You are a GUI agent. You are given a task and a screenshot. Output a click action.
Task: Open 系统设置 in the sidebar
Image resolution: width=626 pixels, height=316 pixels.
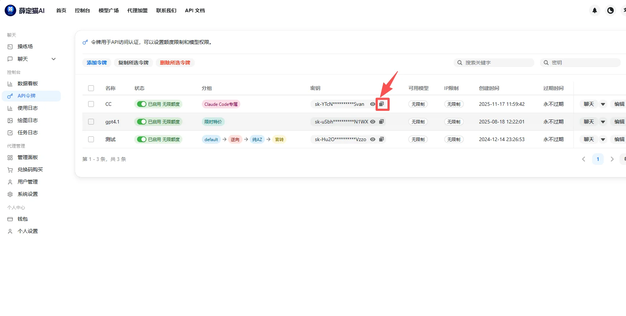click(x=31, y=194)
